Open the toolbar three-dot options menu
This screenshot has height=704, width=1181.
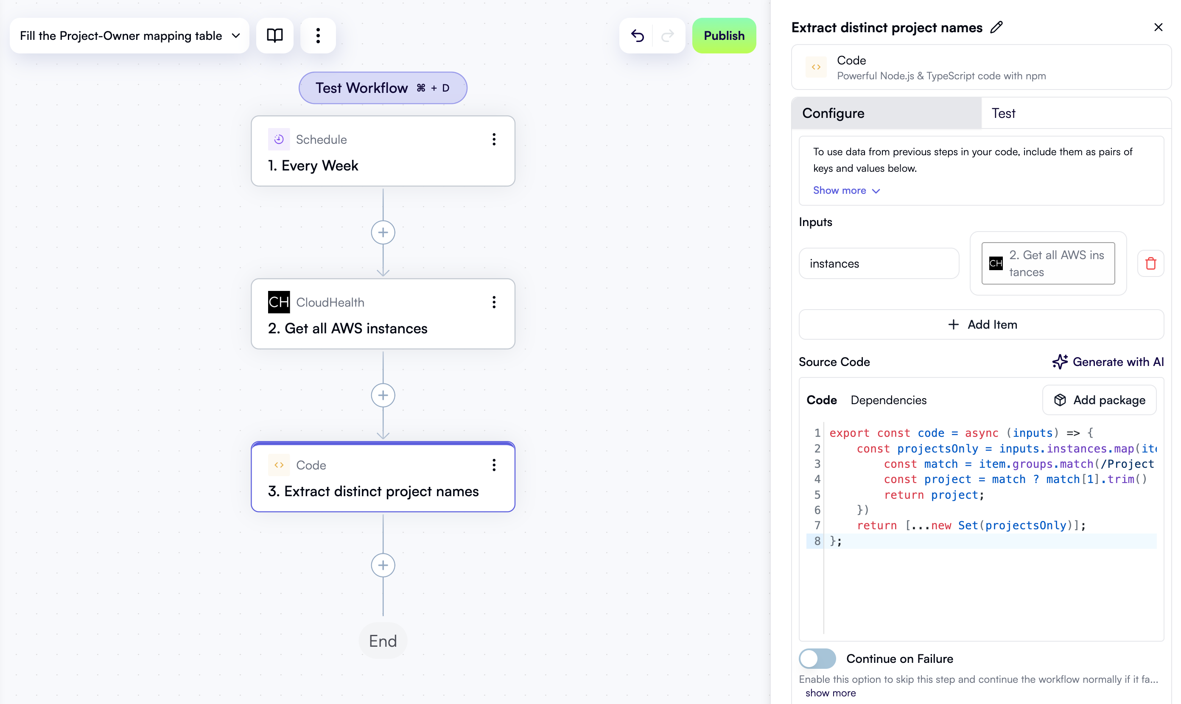[x=318, y=35]
